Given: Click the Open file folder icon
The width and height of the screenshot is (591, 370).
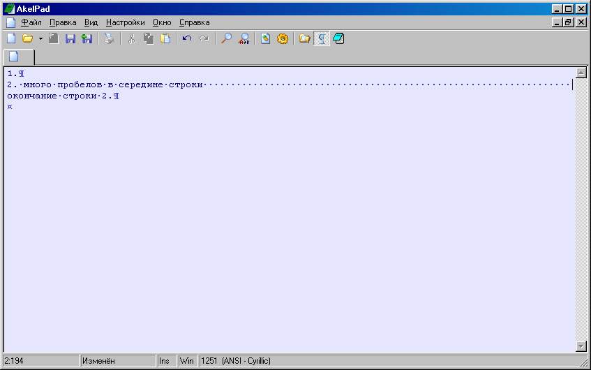Looking at the screenshot, I should tap(27, 39).
